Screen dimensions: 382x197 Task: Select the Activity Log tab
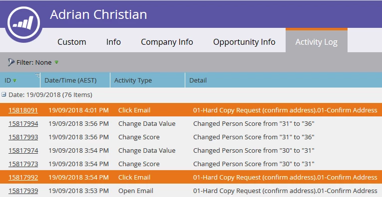click(317, 41)
